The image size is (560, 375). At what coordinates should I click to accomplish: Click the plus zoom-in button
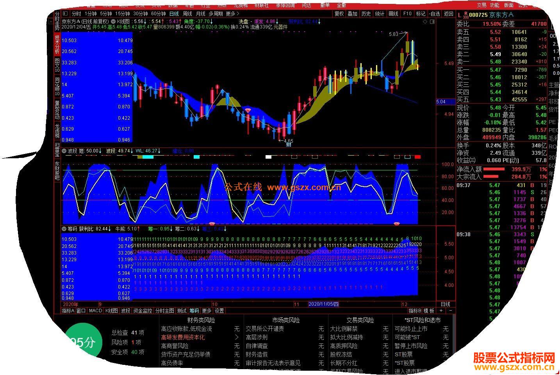coord(441,311)
